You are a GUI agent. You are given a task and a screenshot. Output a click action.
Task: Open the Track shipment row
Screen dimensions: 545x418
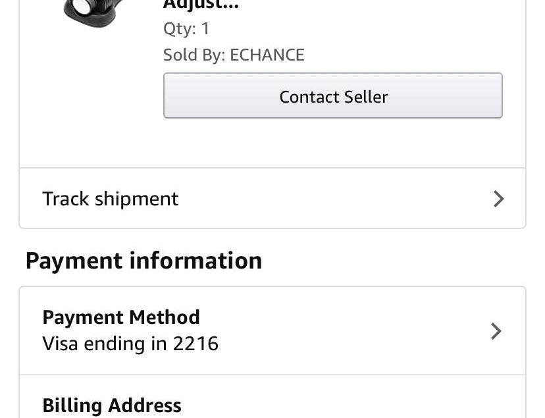tap(272, 198)
